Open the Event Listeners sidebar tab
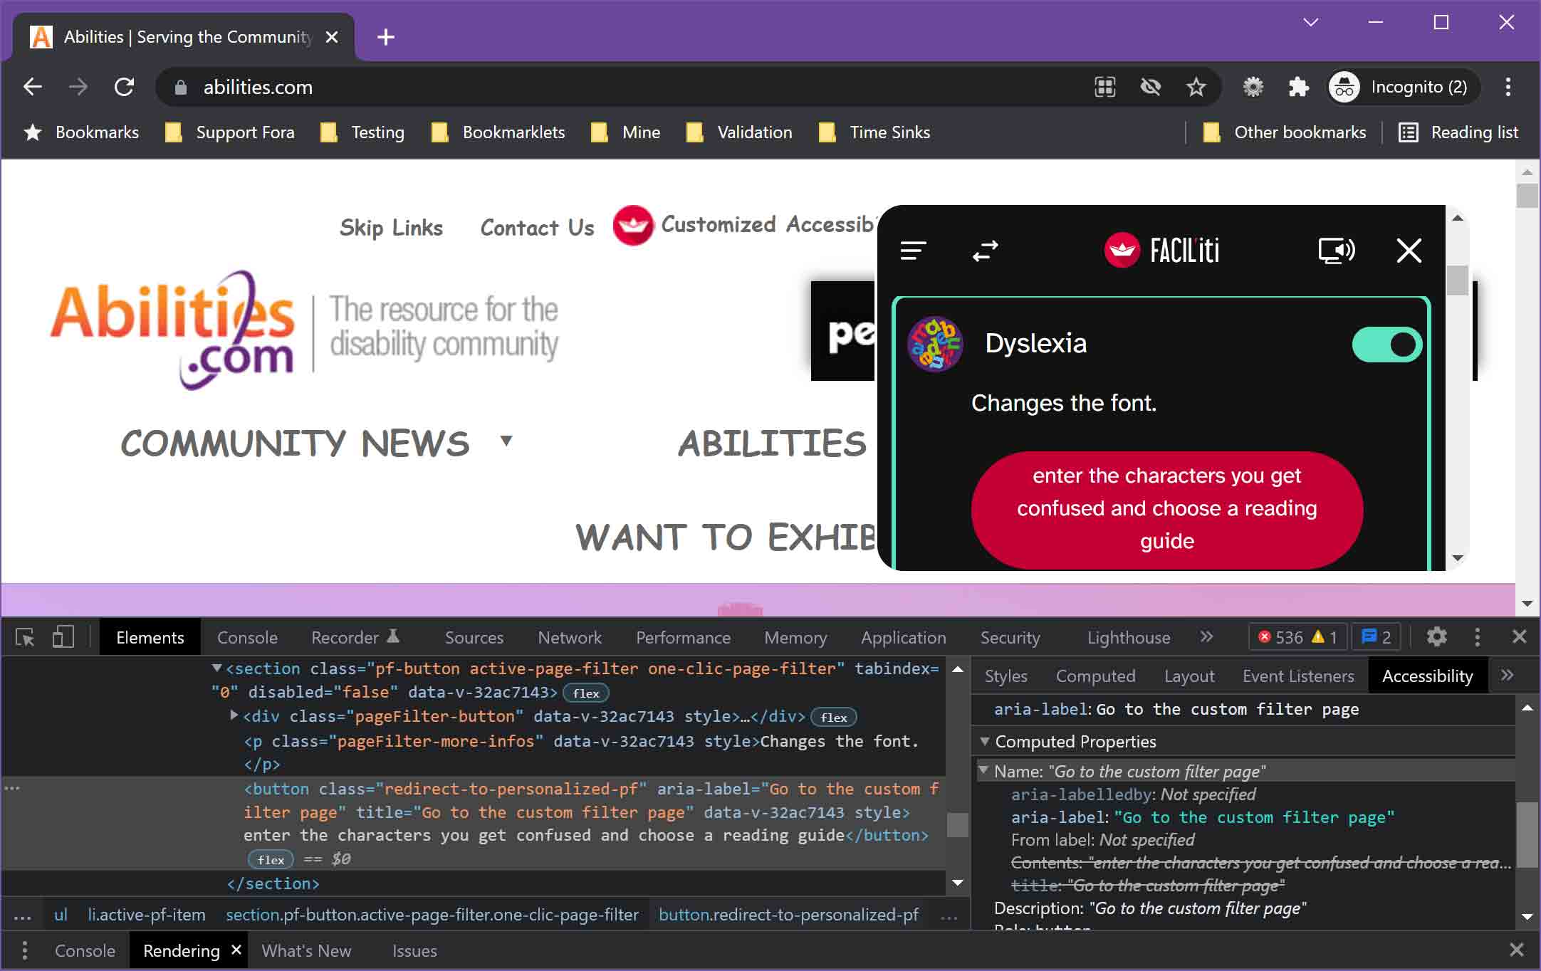Screen dimensions: 1541x971 (x=1298, y=676)
